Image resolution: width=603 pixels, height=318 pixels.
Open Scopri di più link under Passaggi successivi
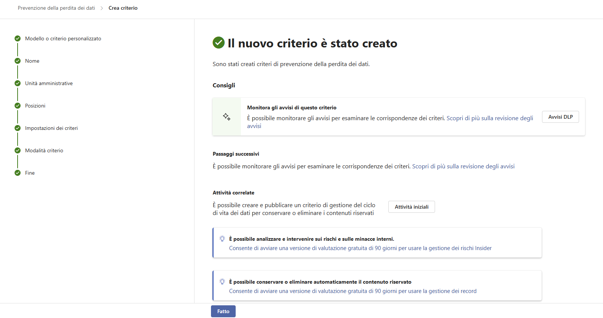[x=463, y=166]
